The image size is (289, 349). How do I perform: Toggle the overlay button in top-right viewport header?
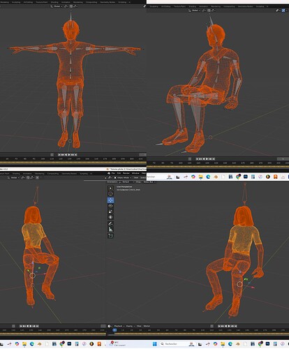283,10
